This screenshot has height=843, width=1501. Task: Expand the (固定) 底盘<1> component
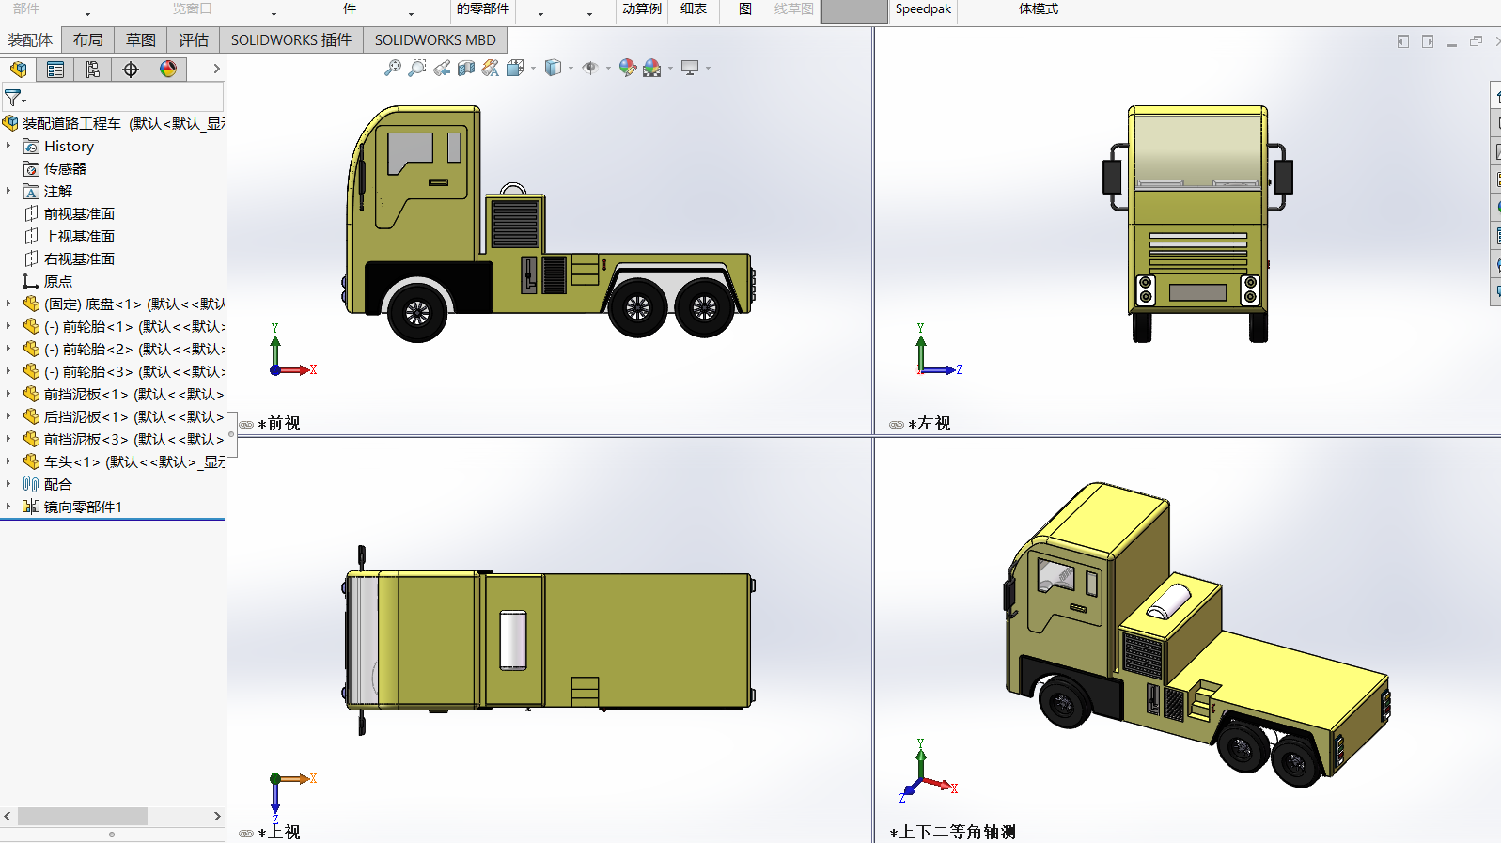(8, 304)
